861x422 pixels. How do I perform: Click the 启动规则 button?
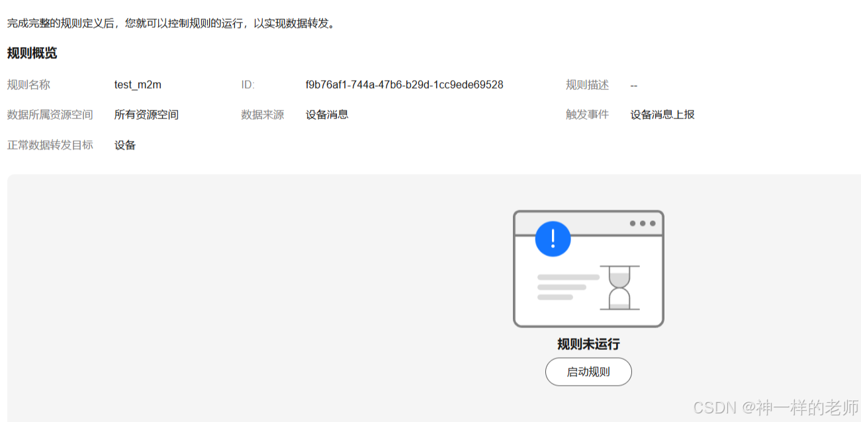click(588, 372)
